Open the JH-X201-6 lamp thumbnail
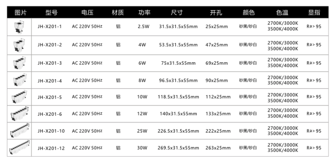Image resolution: width=335 pixels, height=162 pixels. 19,114
